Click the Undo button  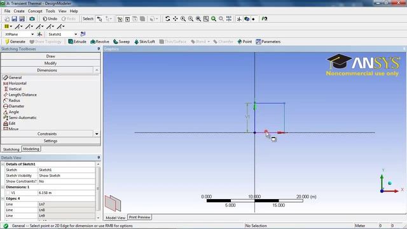(x=50, y=18)
